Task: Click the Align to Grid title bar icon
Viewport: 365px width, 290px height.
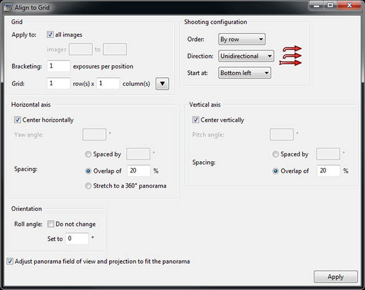Action: tap(8, 7)
